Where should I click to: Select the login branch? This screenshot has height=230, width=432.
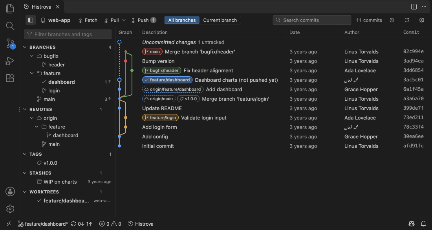click(x=68, y=90)
